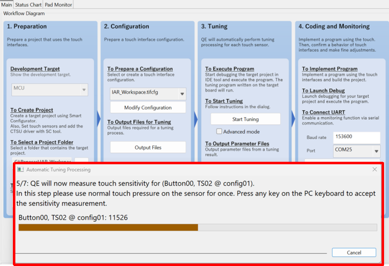Expand the IAR_Workspace.tifcfg configuration dropdown
This screenshot has height=266, width=389.
(182, 93)
